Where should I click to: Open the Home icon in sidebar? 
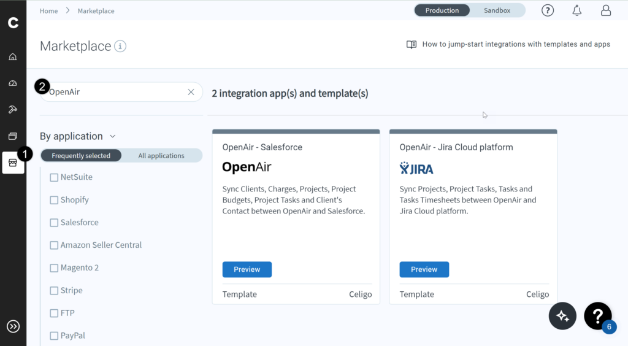[x=13, y=57]
